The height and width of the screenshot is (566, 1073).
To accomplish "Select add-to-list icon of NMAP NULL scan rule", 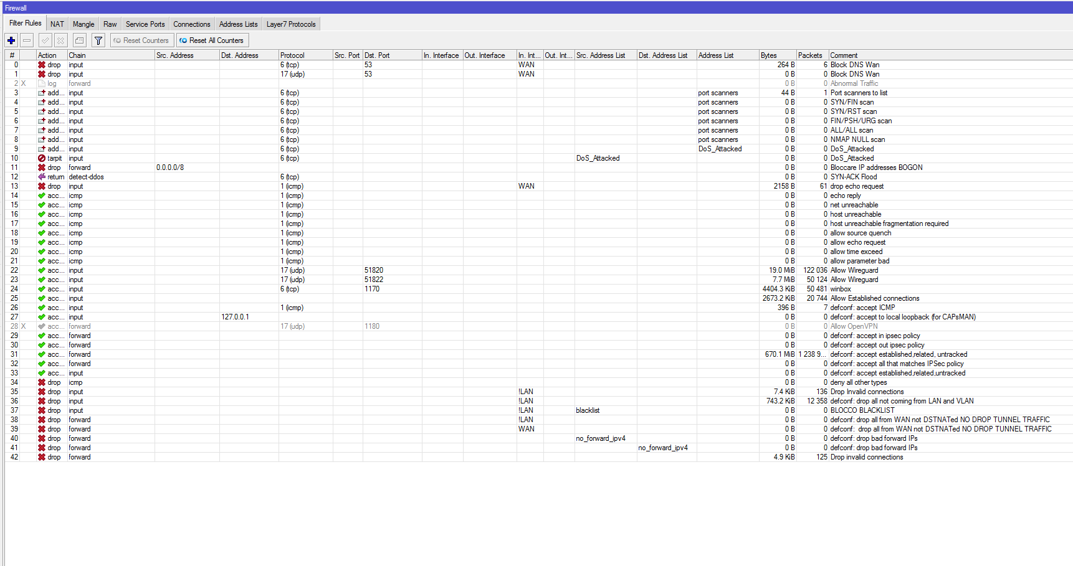I will (42, 139).
